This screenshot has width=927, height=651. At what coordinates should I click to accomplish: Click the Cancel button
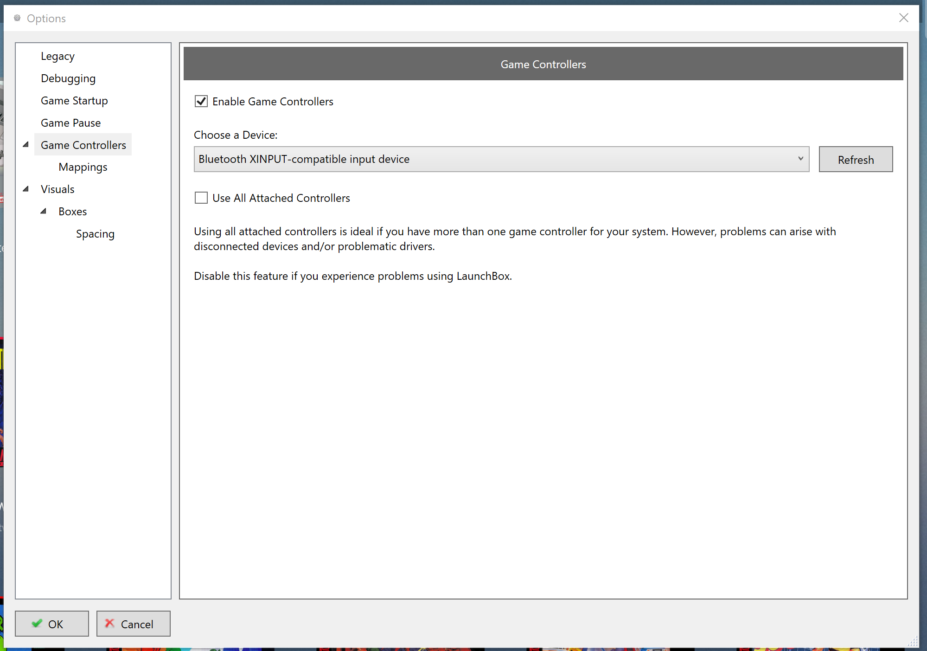pyautogui.click(x=133, y=624)
